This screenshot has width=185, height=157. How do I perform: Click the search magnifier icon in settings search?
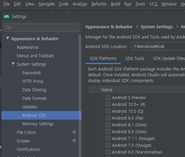point(9,28)
